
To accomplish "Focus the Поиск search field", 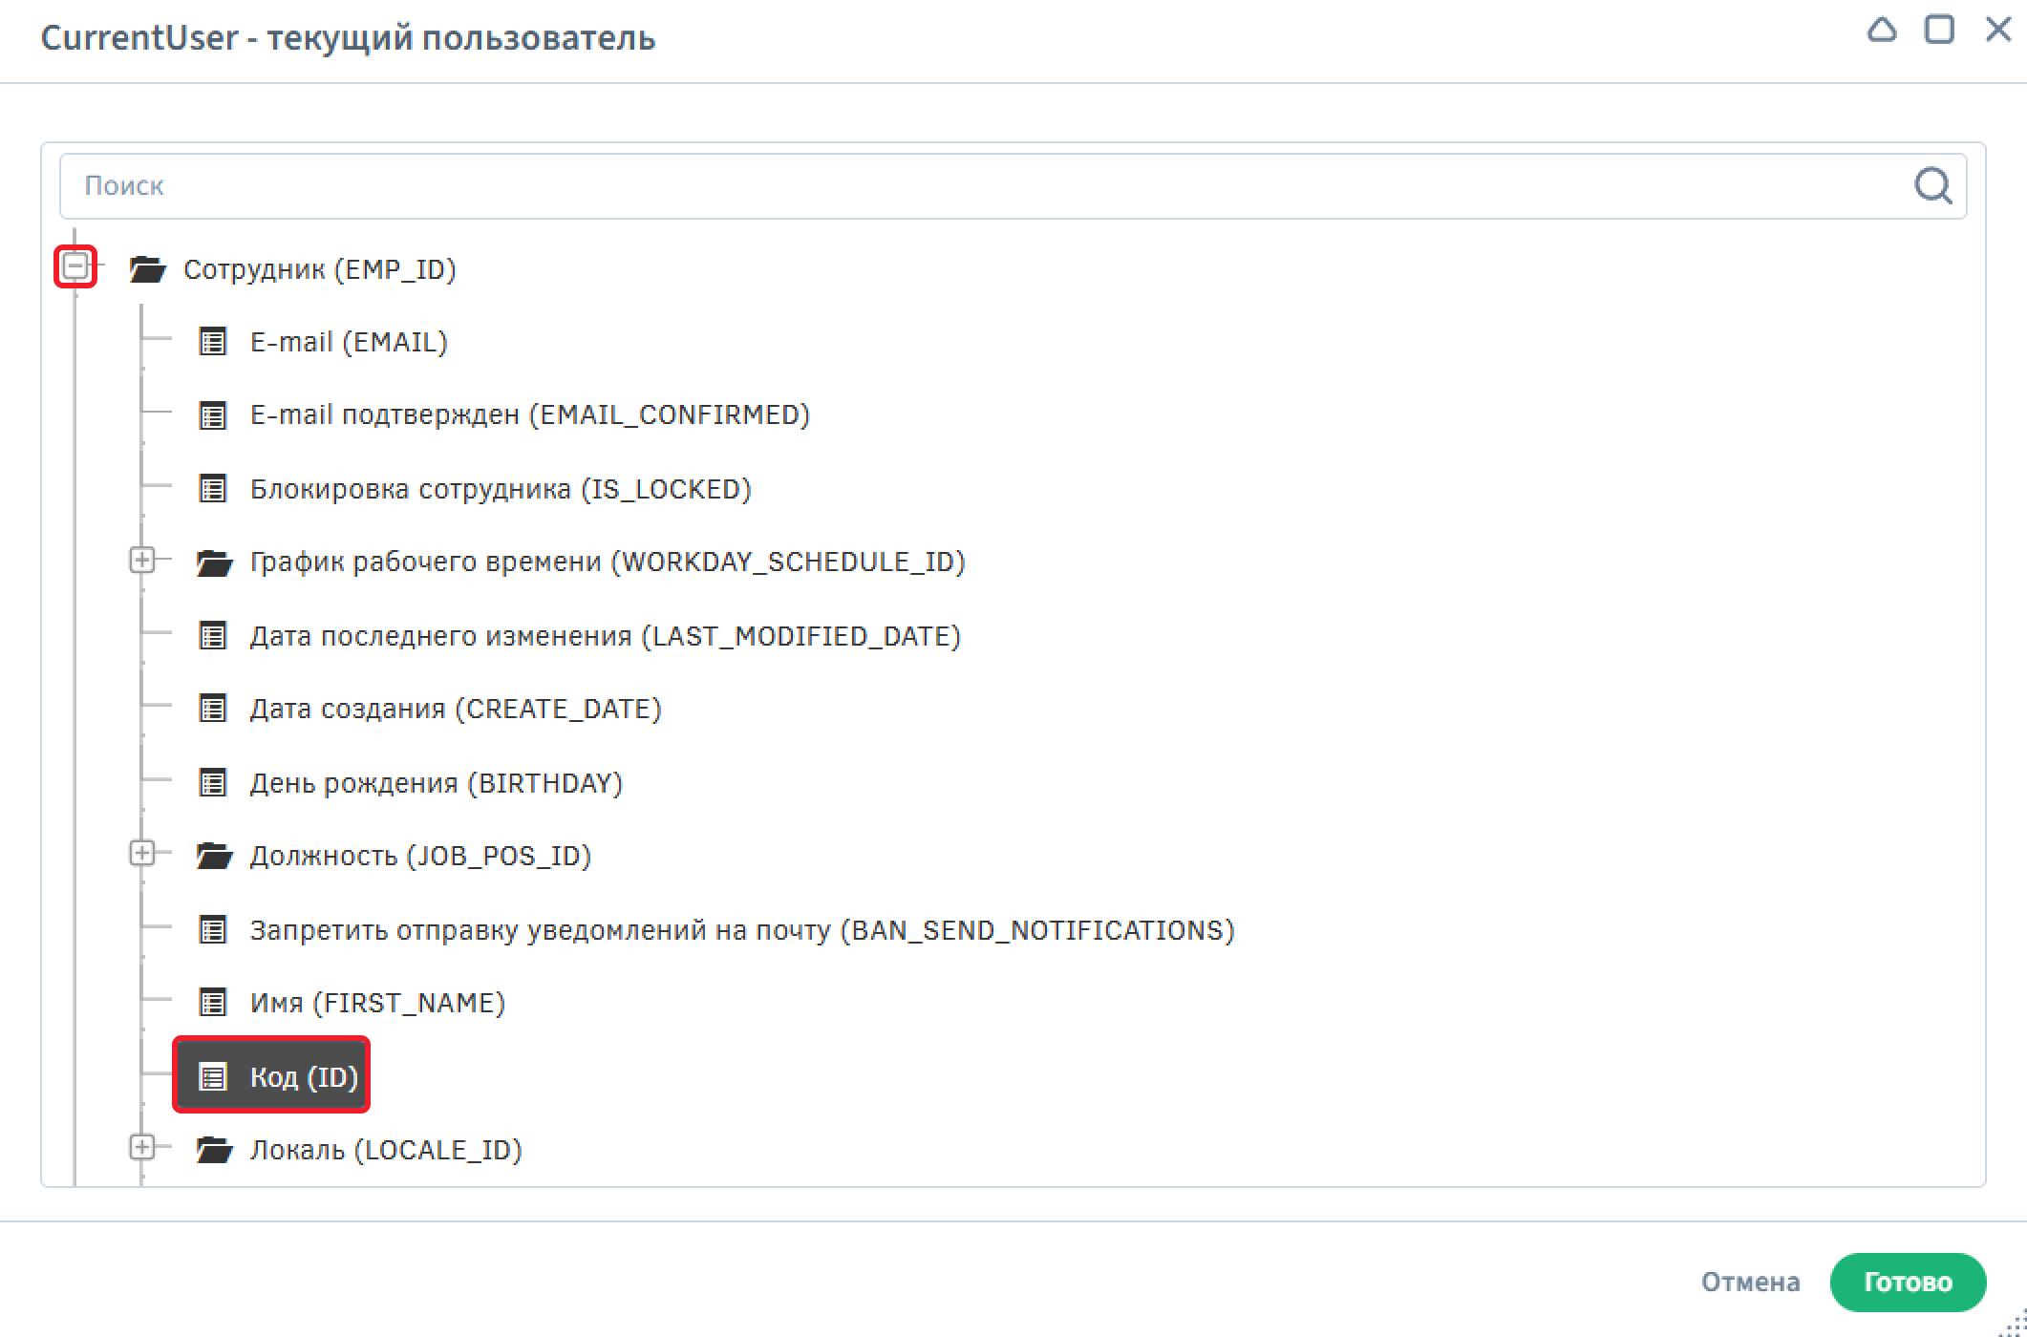I will (955, 185).
